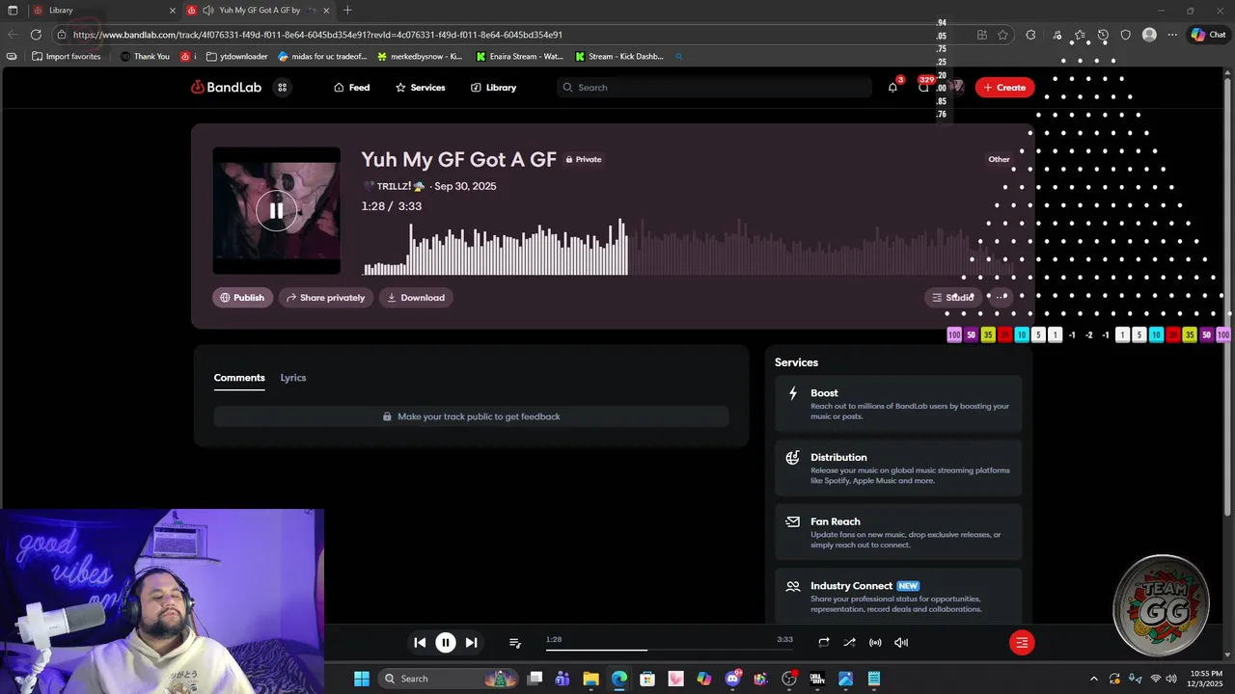Skip to next track in player bar
Viewport: 1235px width, 694px height.
click(x=471, y=642)
